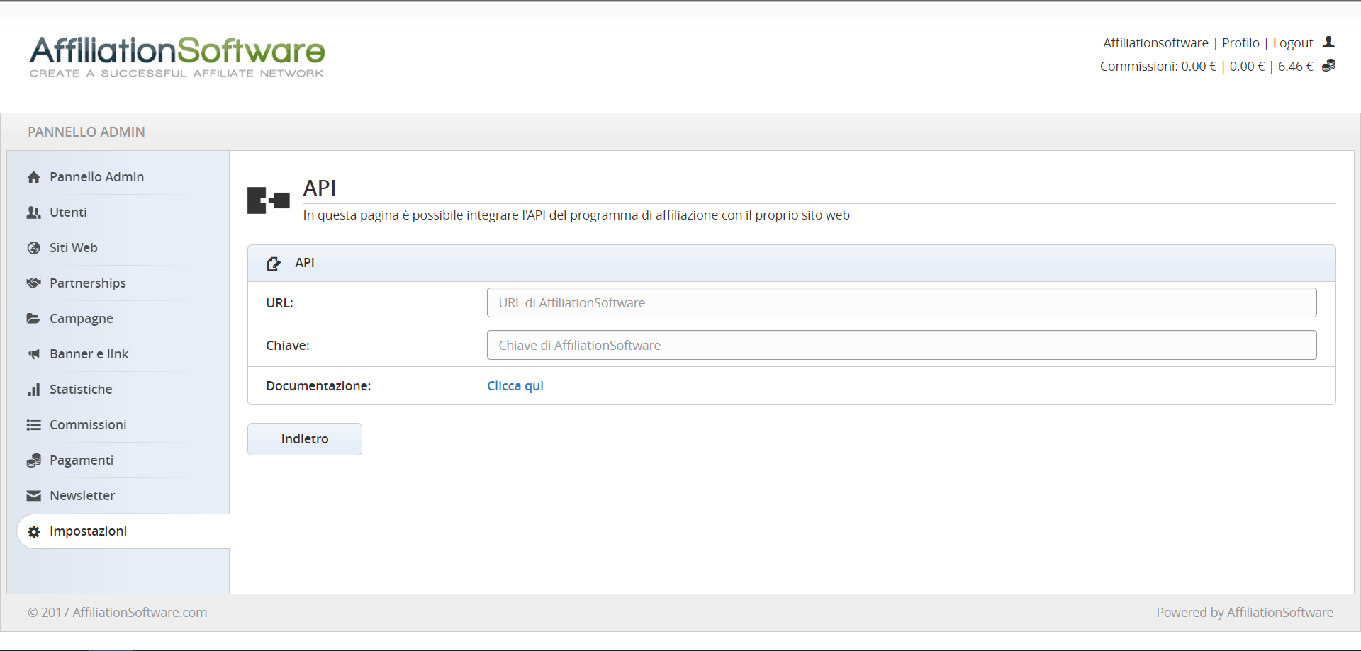
Task: Click the © 2017 AffiliationSoftware.com footer text
Action: 118,613
